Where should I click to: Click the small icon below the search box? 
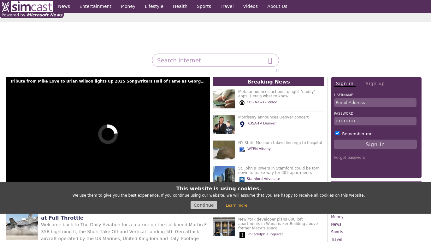click(277, 70)
